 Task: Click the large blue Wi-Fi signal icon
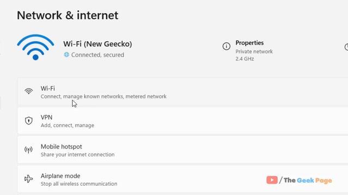tap(35, 47)
